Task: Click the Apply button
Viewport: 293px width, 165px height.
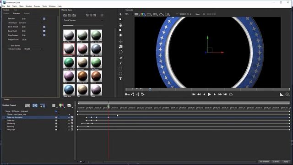Action: click(286, 162)
